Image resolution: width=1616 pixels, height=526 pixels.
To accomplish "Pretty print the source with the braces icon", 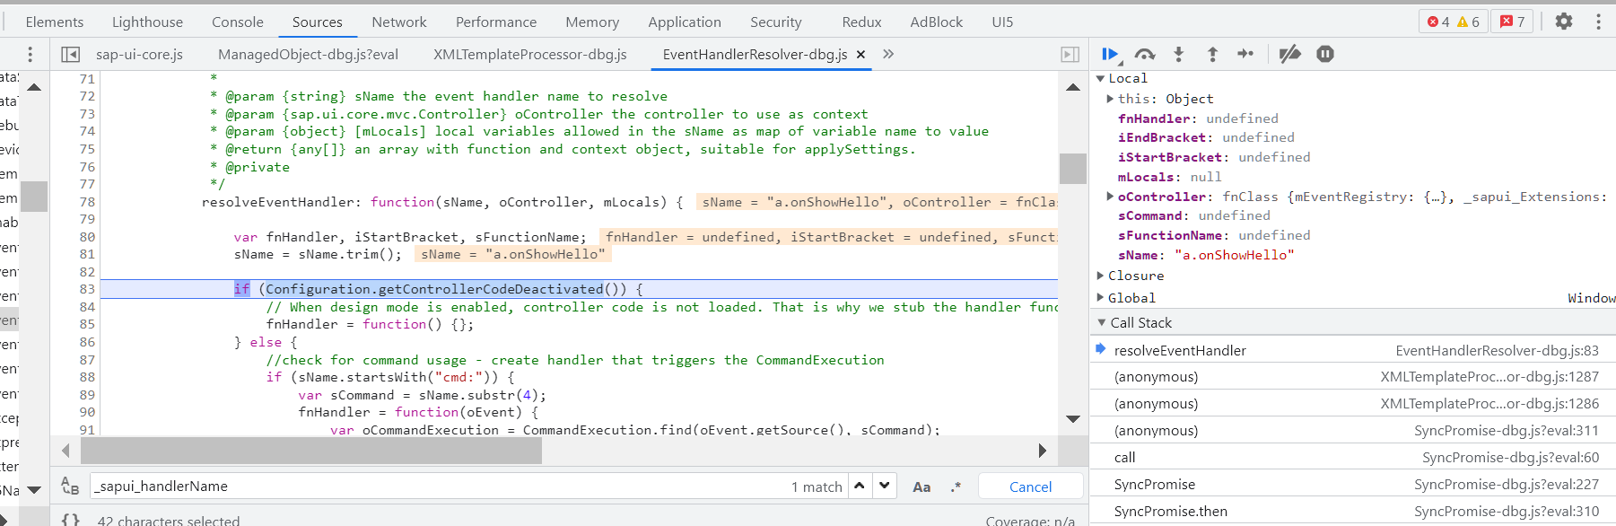I will point(71,520).
